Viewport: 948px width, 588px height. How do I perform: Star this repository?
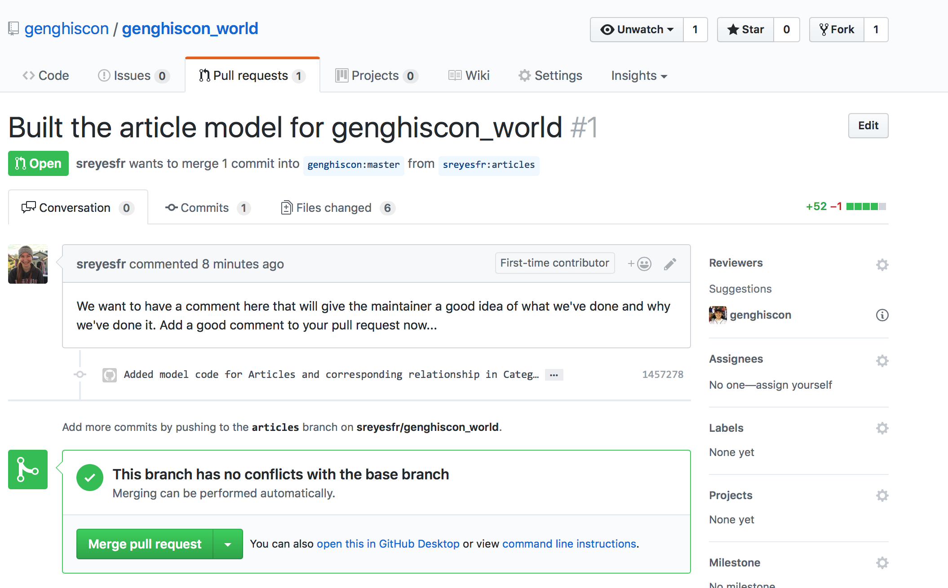746,30
